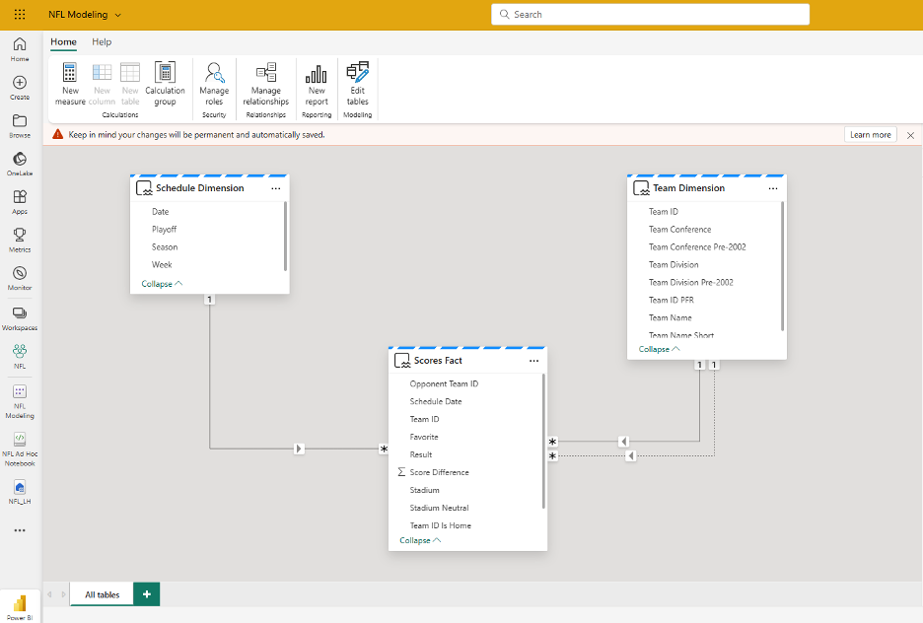Collapse the Schedule Dimension table
The height and width of the screenshot is (623, 923).
click(x=162, y=284)
